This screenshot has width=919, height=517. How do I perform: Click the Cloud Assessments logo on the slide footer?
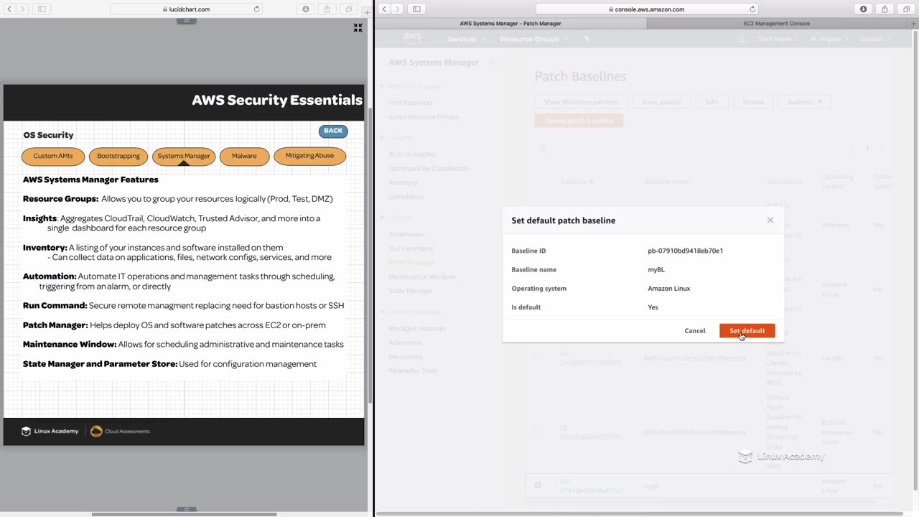(x=120, y=431)
